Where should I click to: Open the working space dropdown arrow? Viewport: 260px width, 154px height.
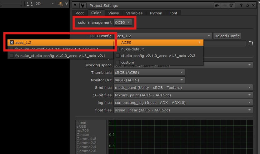pos(249,65)
